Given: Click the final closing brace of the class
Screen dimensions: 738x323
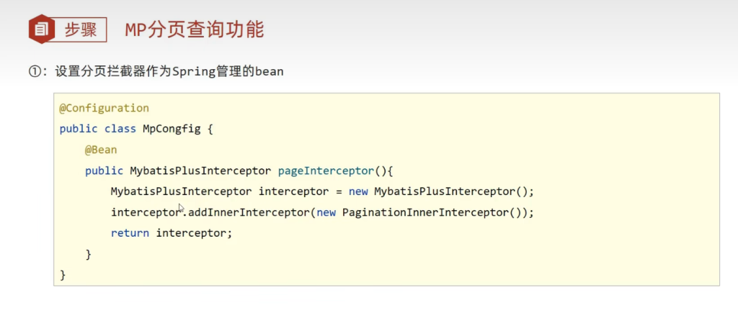Looking at the screenshot, I should [x=63, y=275].
